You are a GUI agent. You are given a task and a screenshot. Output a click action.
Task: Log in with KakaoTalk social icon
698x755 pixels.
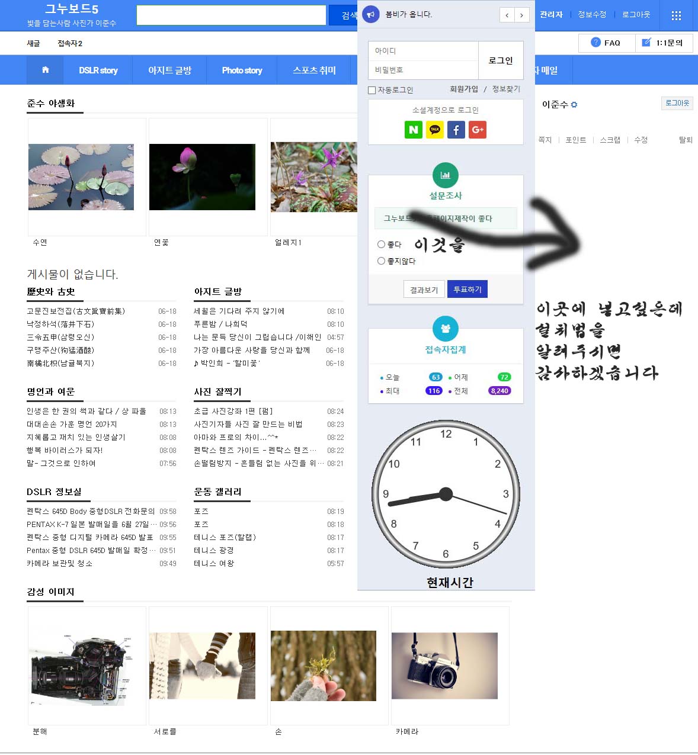tap(434, 130)
